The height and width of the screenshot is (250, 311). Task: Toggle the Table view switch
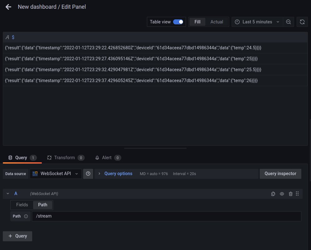178,22
